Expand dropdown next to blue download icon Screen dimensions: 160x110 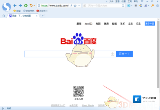click(132, 6)
